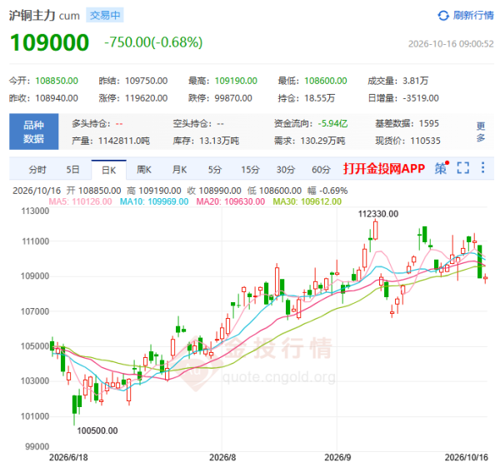
Task: Click the MA10: 109969.00 legend label
Action: (154, 201)
